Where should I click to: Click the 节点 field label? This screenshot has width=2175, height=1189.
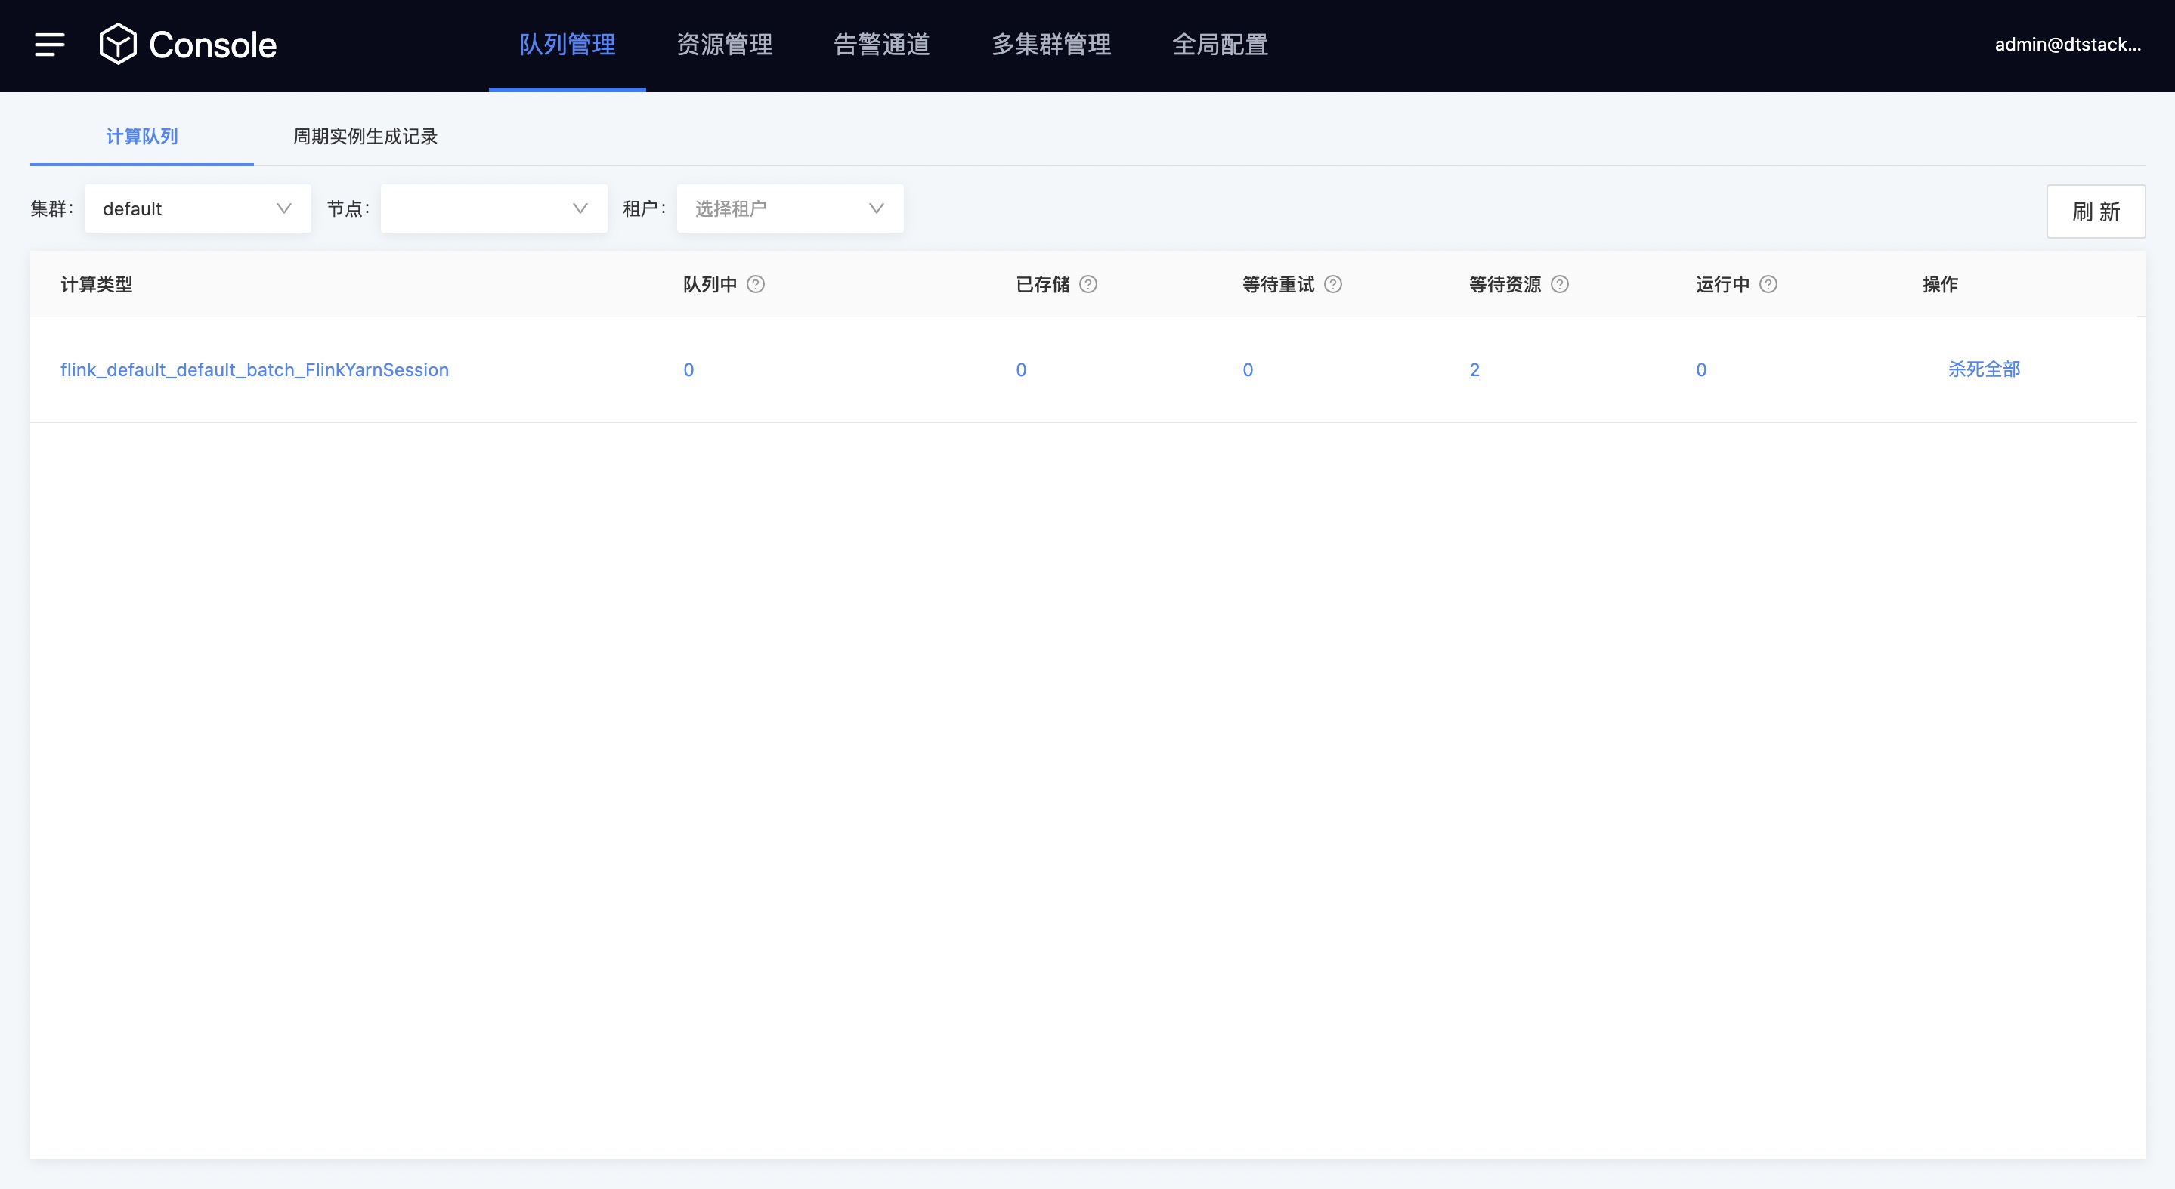(x=348, y=208)
